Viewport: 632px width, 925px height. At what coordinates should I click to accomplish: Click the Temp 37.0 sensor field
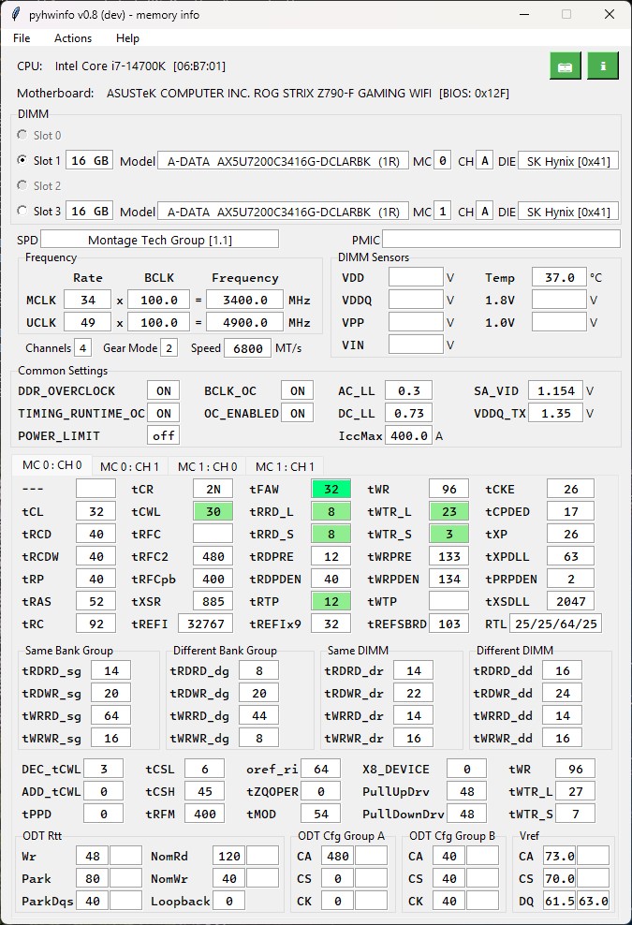pos(559,277)
